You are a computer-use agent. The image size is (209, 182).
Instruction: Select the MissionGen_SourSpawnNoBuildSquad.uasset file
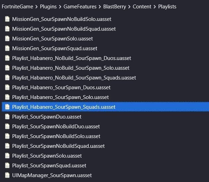coord(64,29)
